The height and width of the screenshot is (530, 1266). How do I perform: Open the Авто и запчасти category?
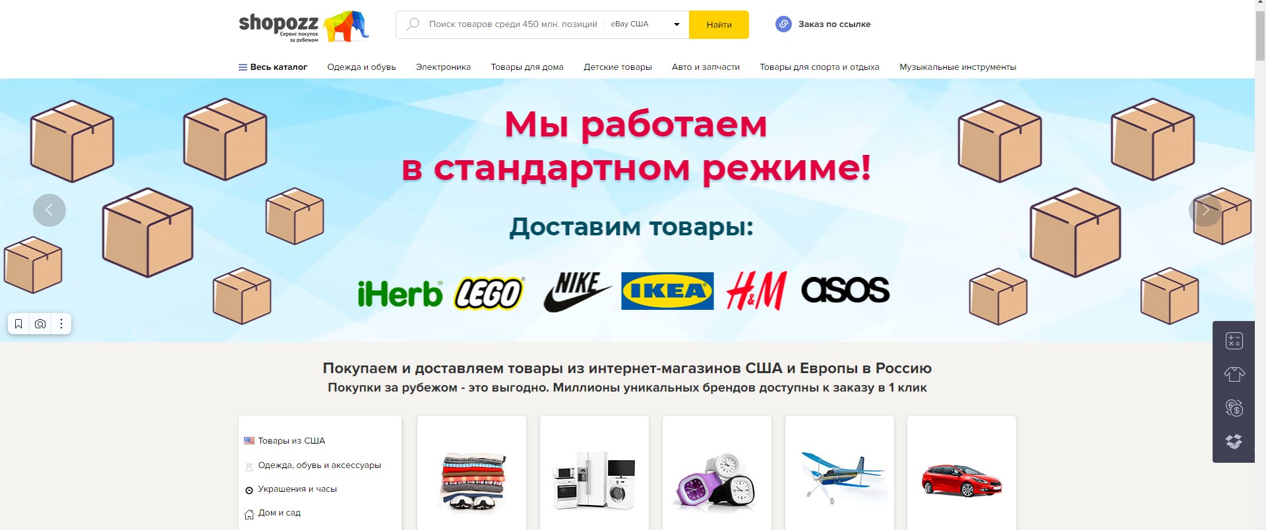click(706, 67)
